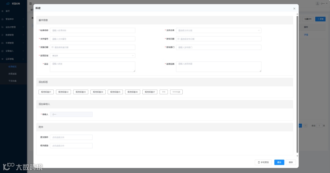330x173 pixels.
Task: Focus the 文件编号 input field
Action: click(92, 39)
